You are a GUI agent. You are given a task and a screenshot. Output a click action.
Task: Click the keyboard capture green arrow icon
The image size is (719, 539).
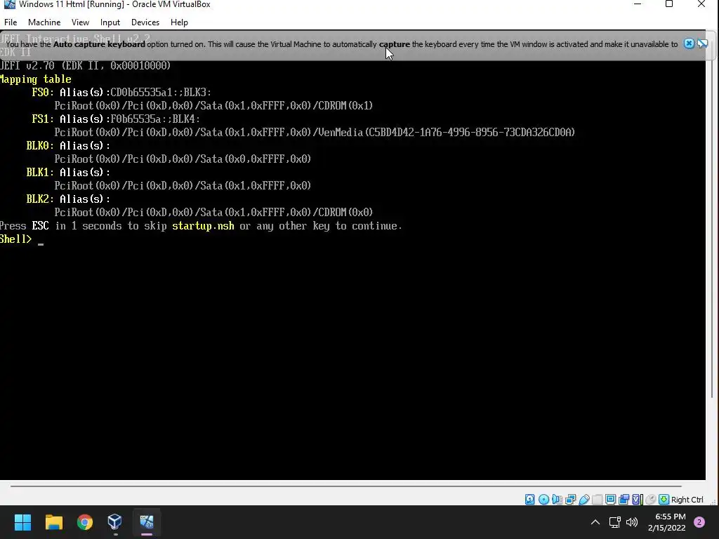(664, 499)
